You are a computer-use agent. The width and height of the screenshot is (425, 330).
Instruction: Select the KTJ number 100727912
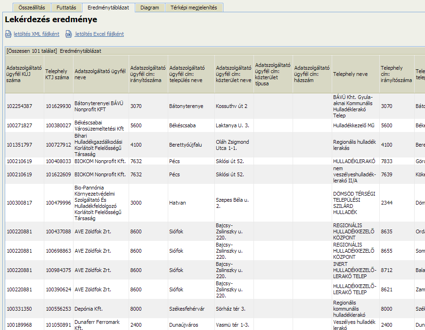58,145
